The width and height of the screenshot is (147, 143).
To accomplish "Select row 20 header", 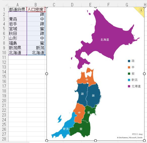I will point(4,101).
